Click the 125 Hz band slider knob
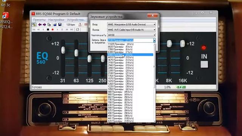Screen dimensions: 242x136 pos(90,59)
